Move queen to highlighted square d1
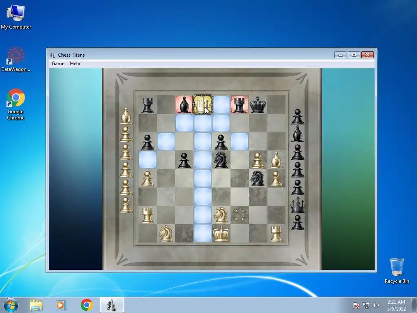This screenshot has width=417, height=313. pyautogui.click(x=203, y=233)
